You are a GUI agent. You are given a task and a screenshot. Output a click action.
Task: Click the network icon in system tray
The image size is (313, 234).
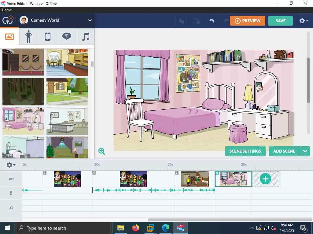[x=266, y=228]
